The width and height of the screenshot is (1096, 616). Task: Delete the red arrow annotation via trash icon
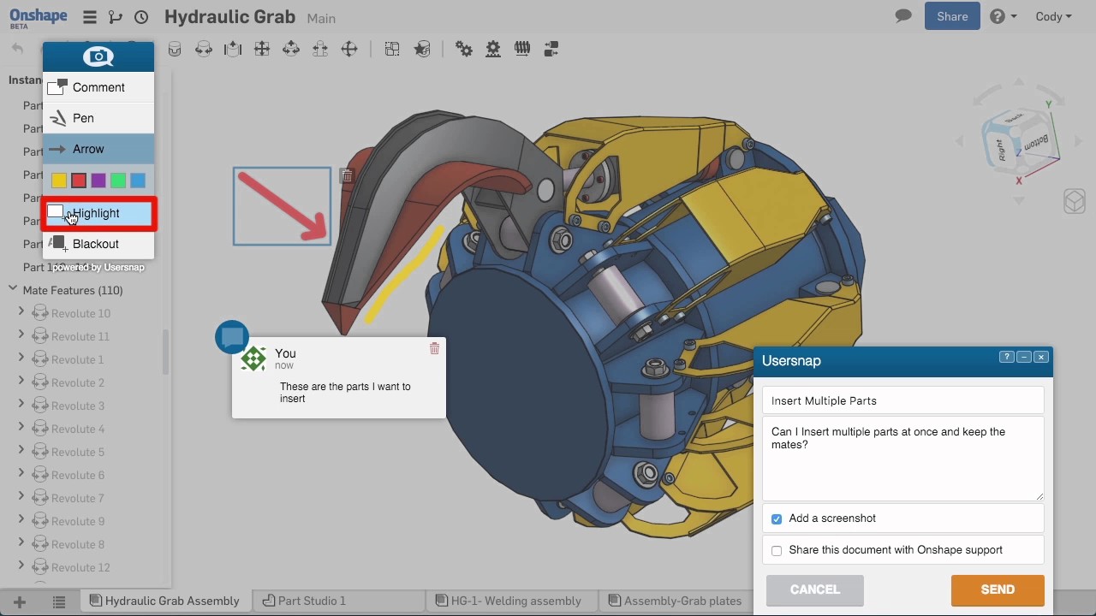click(x=347, y=175)
